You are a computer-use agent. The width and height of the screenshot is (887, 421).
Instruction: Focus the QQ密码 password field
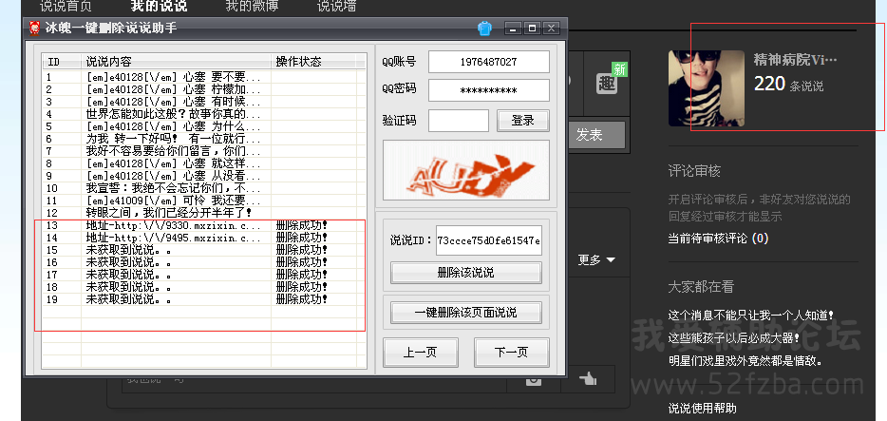(x=489, y=90)
